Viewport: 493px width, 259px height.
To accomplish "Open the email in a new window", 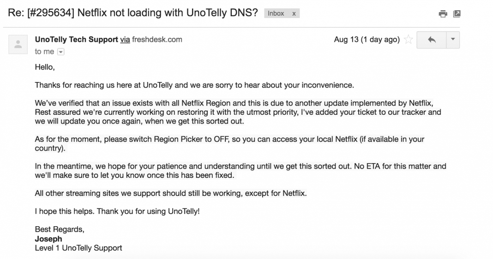I will click(457, 14).
